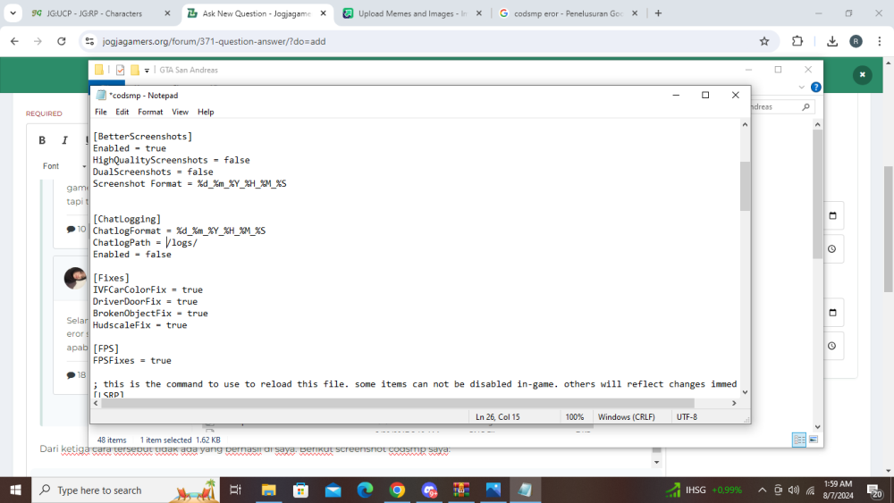Click the [BetterScreenshots] line in Notepad
This screenshot has width=894, height=503.
pyautogui.click(x=142, y=137)
